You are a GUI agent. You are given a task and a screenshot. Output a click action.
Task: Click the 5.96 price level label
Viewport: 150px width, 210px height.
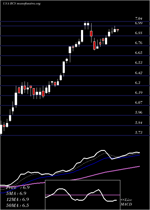click(139, 112)
